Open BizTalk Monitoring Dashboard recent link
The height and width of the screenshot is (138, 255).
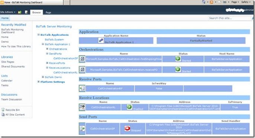tap(12, 31)
